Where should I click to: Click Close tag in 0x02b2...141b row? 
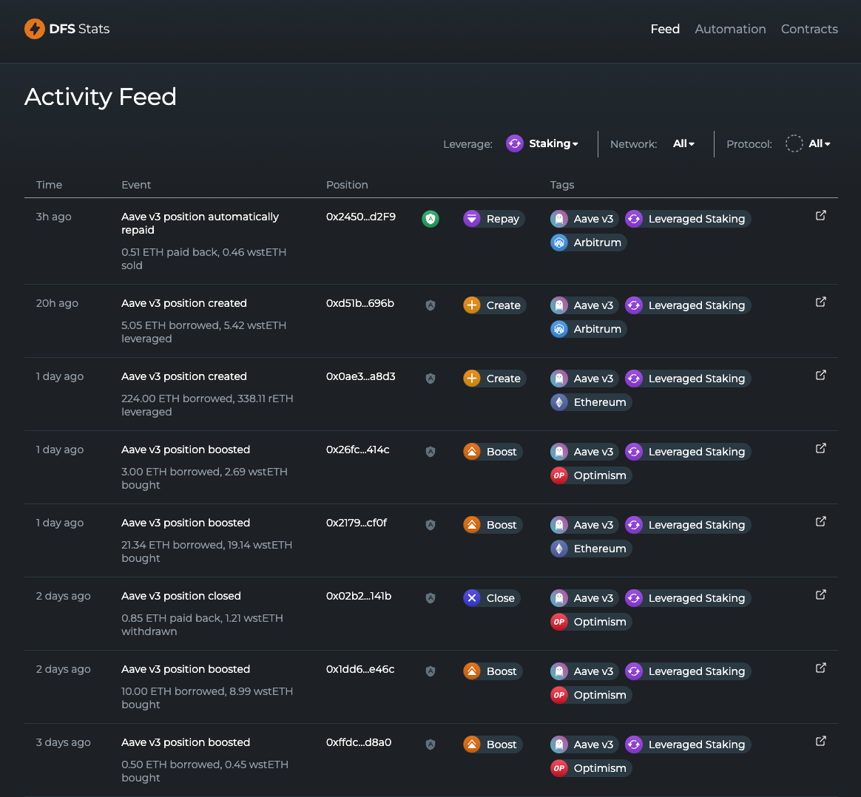pyautogui.click(x=491, y=597)
